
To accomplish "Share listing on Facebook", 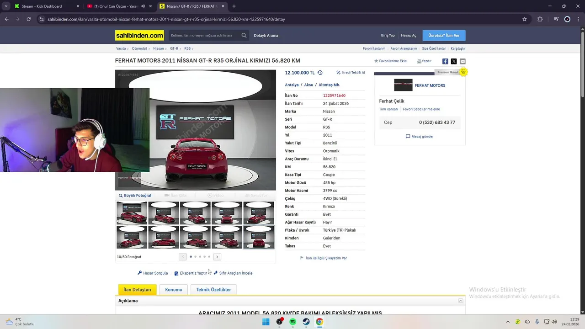I will pyautogui.click(x=445, y=61).
